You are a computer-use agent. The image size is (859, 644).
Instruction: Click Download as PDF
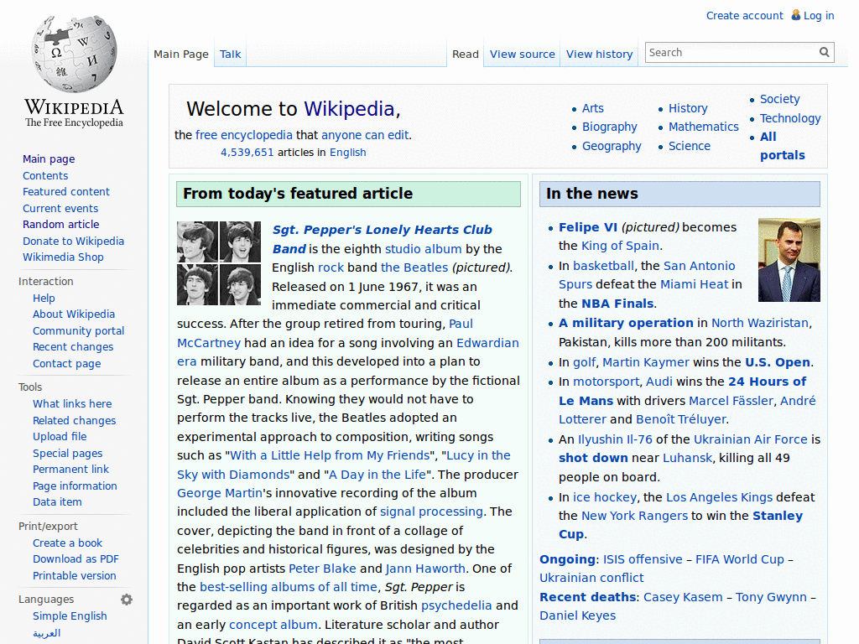(x=75, y=559)
